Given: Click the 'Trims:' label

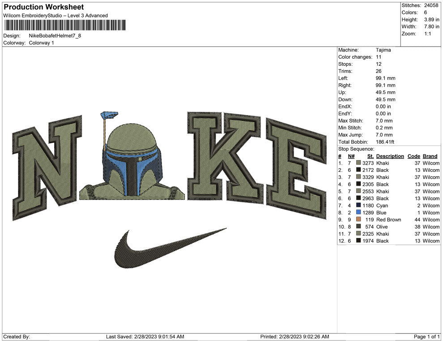Looking at the screenshot, I should click(x=345, y=71).
